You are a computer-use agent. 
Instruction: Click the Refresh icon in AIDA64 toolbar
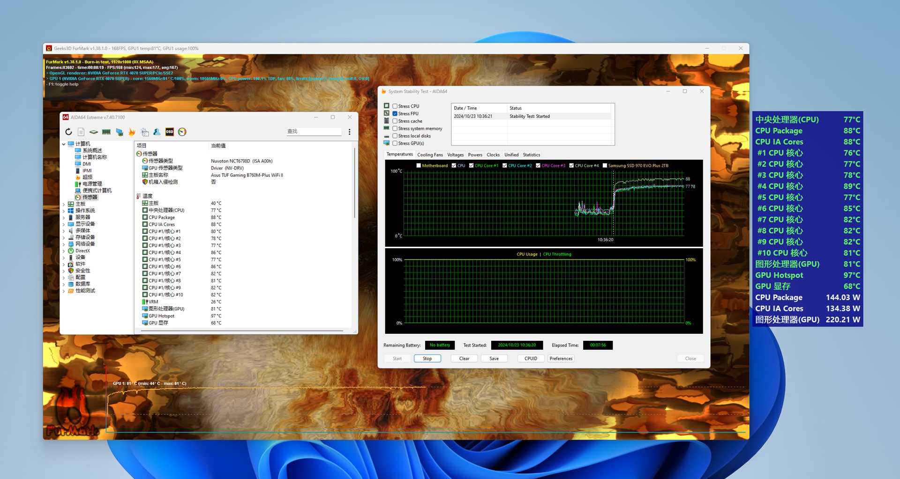(x=68, y=132)
